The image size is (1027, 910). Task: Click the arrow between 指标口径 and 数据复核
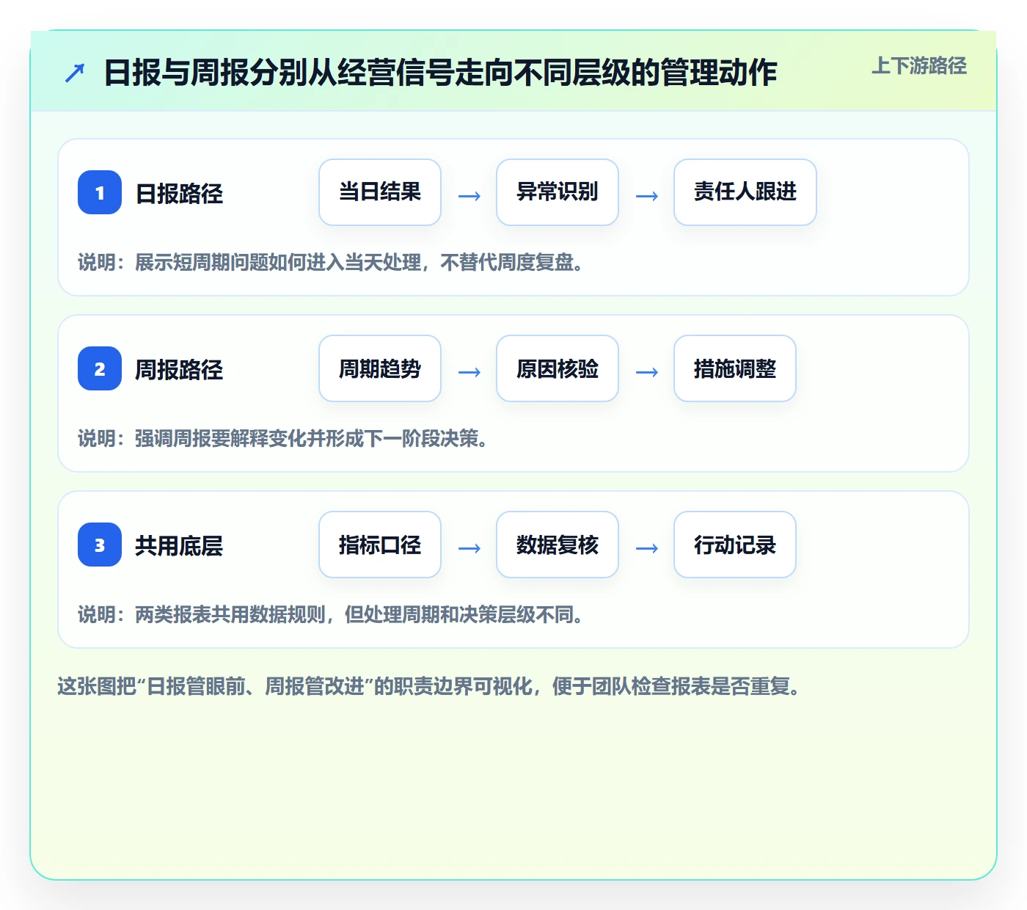point(469,548)
